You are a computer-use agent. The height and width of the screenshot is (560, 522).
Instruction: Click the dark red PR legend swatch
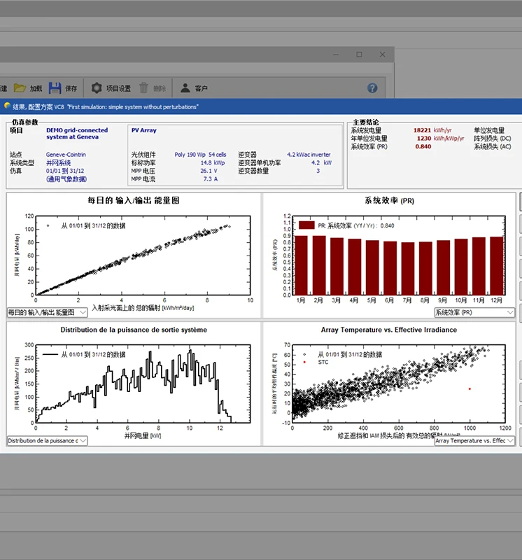pos(306,225)
